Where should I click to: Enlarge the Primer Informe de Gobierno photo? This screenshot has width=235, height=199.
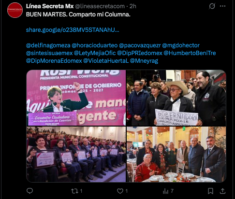76,98
